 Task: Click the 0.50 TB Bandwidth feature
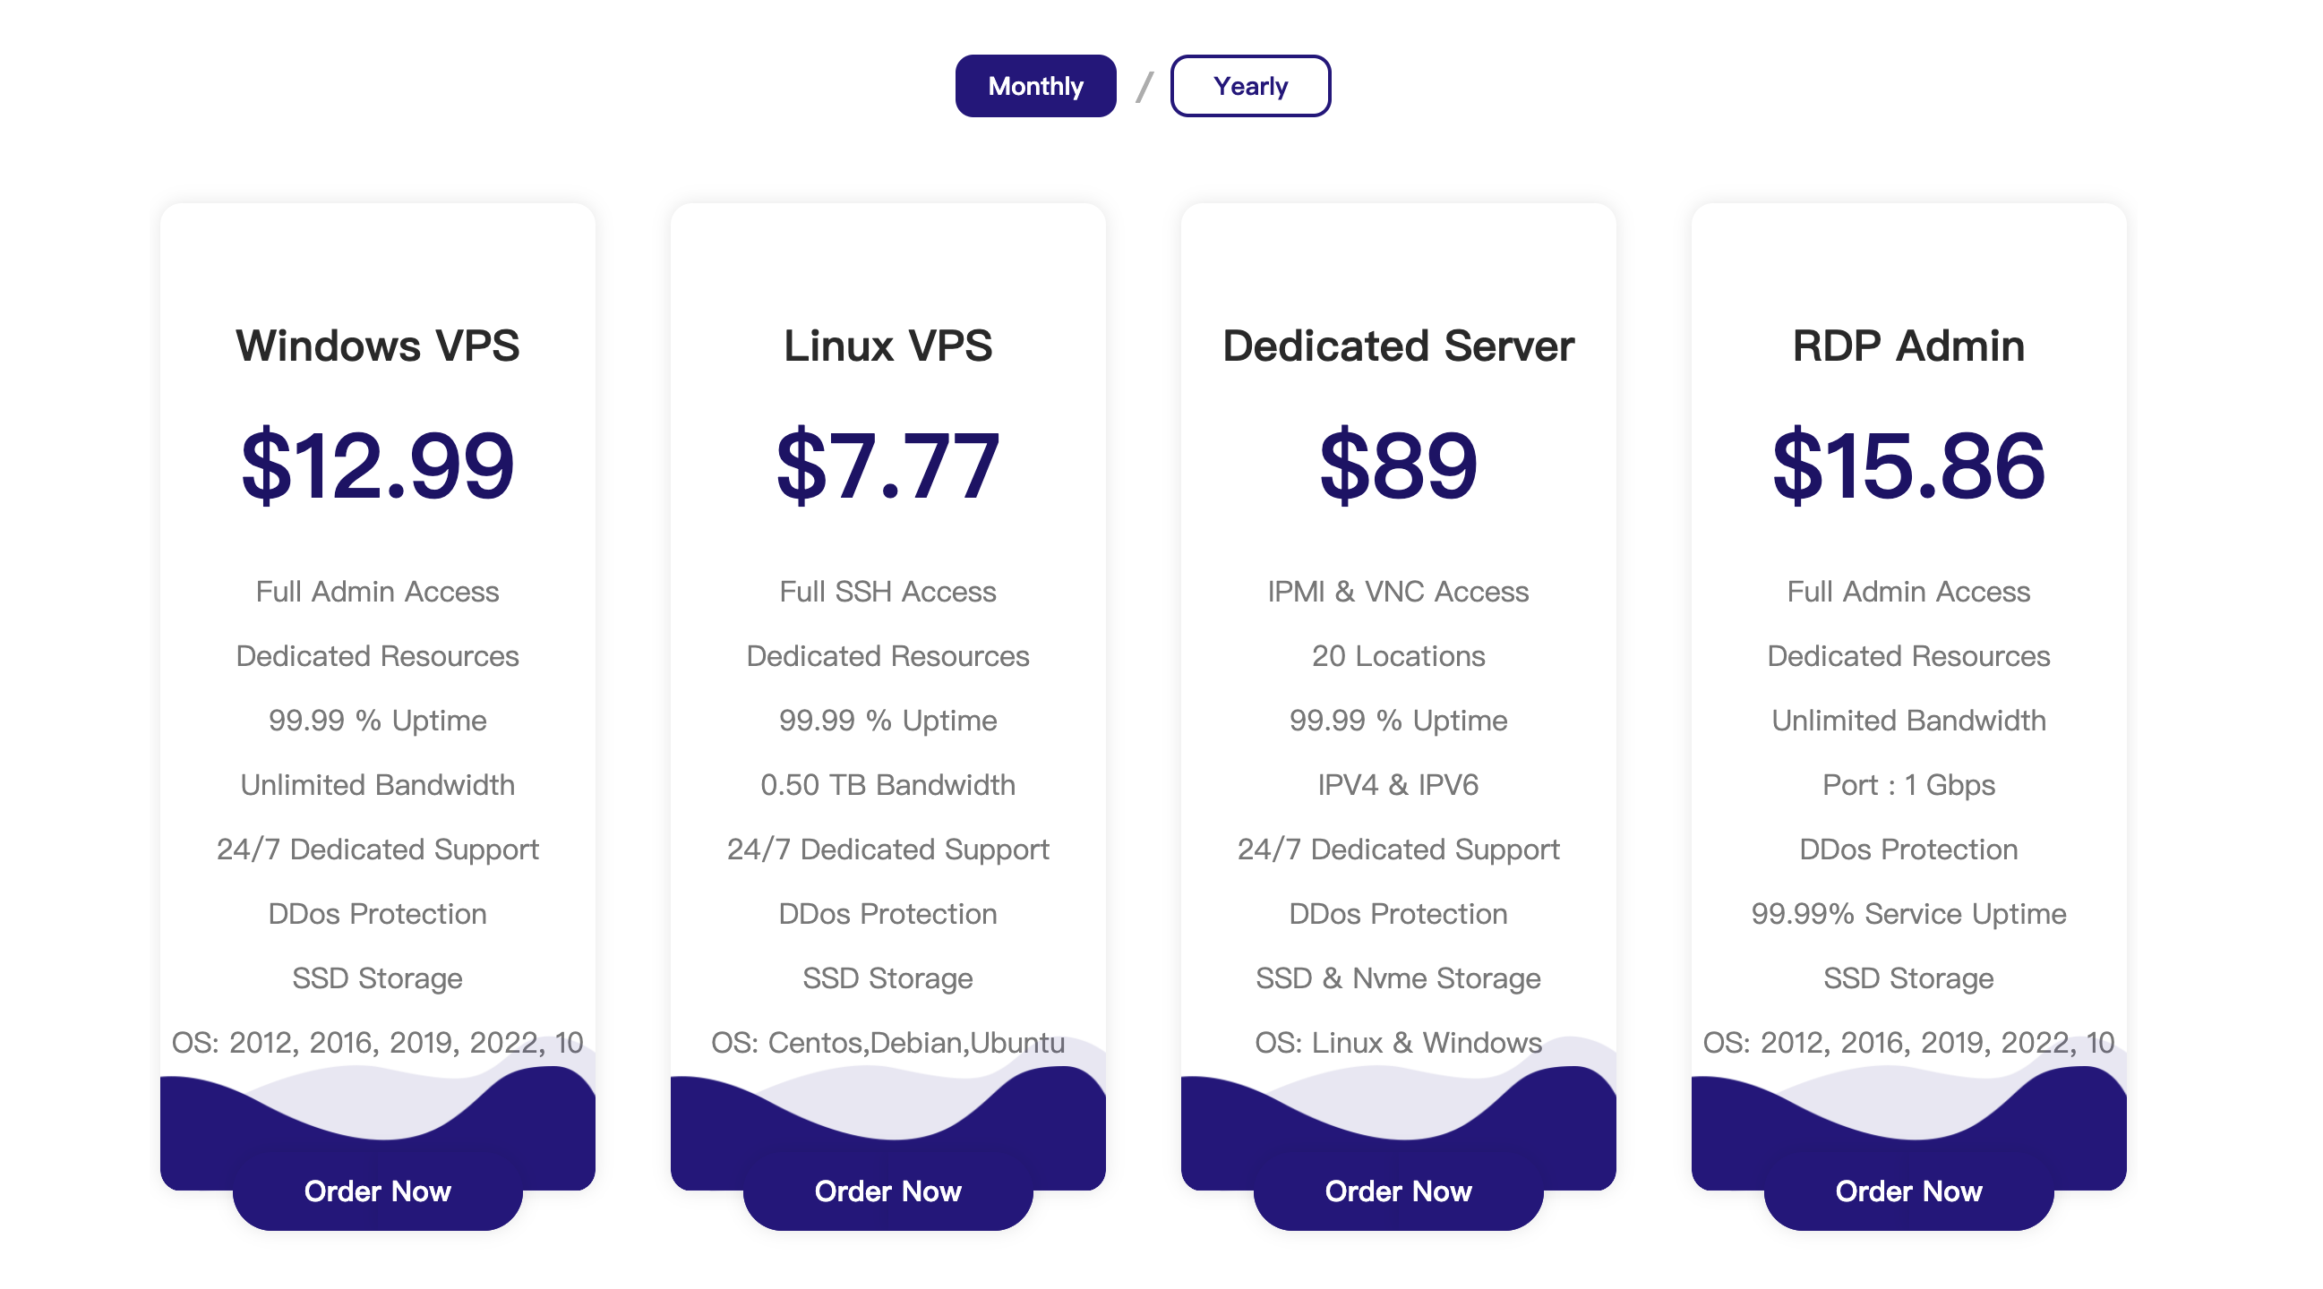(x=887, y=785)
